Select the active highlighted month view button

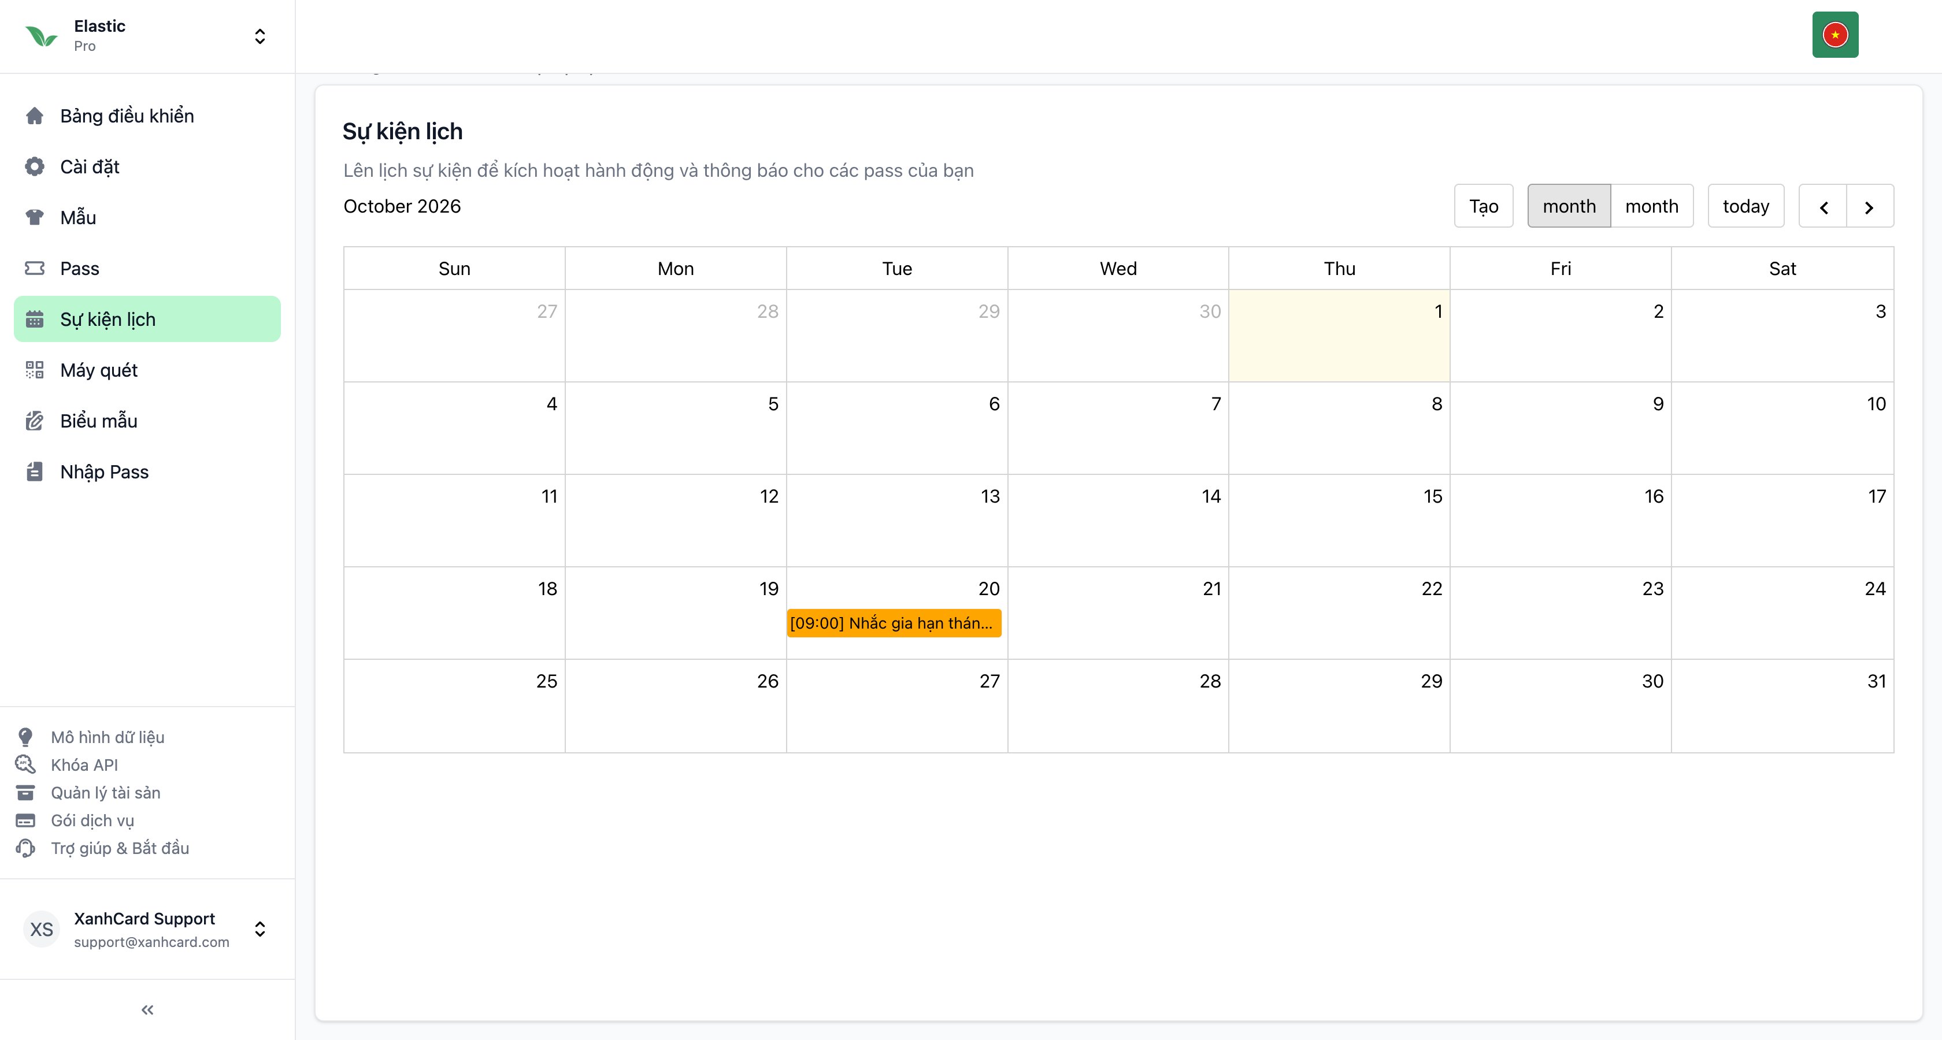(x=1570, y=206)
